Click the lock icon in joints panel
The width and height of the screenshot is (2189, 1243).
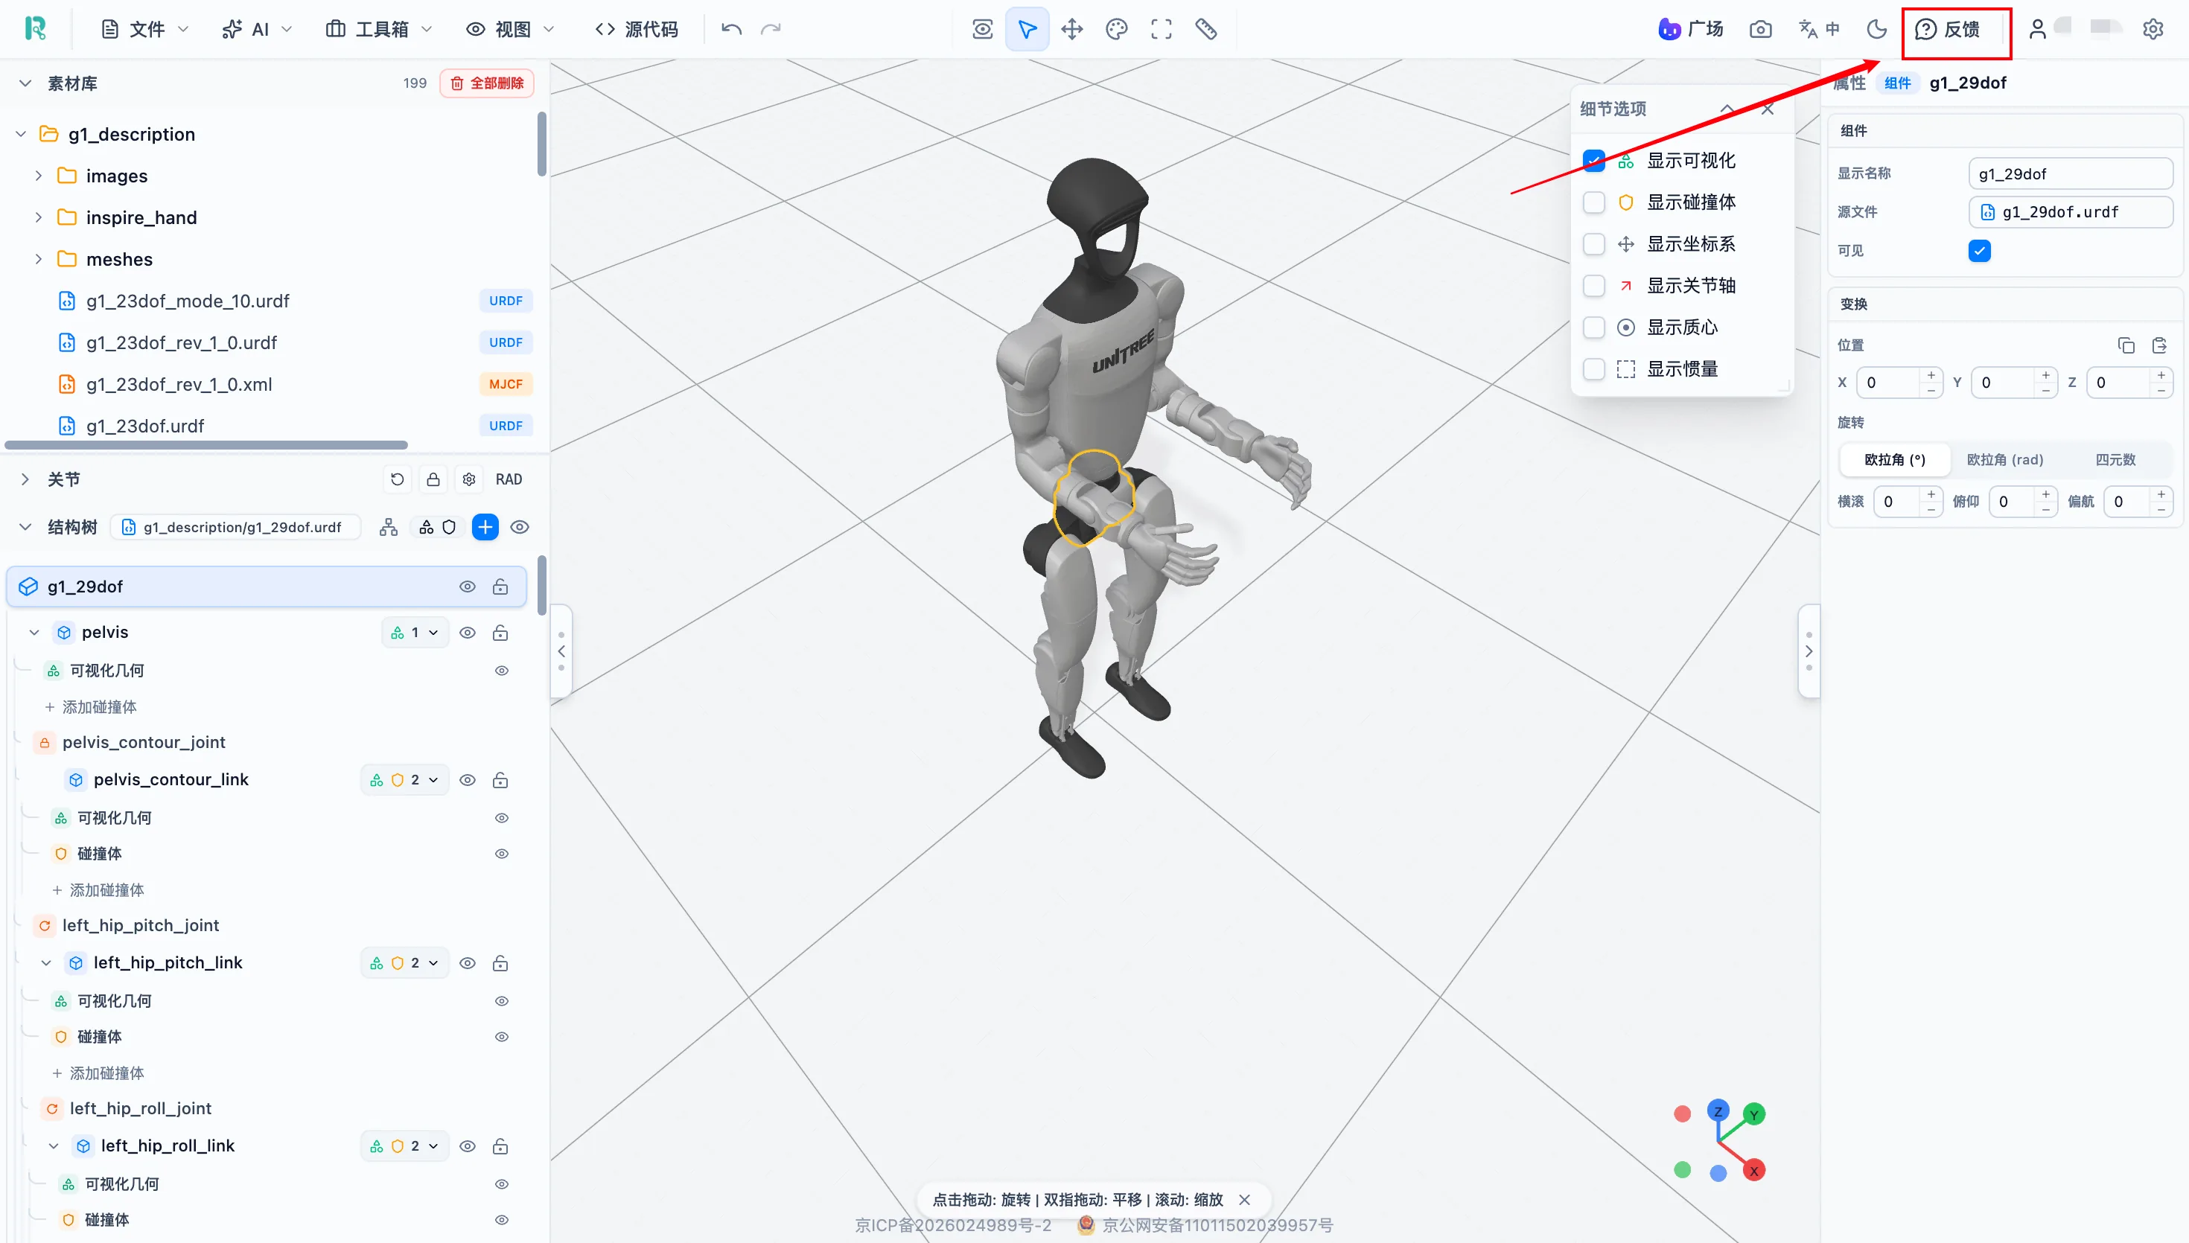(x=433, y=479)
